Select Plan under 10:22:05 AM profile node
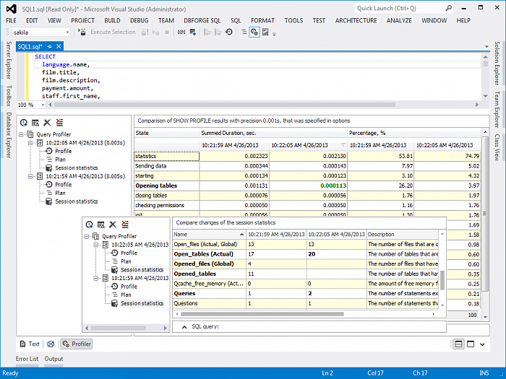 click(x=60, y=160)
